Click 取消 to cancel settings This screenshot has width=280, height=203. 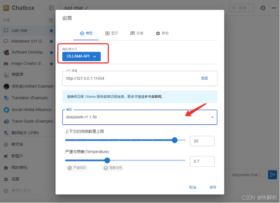(193, 187)
